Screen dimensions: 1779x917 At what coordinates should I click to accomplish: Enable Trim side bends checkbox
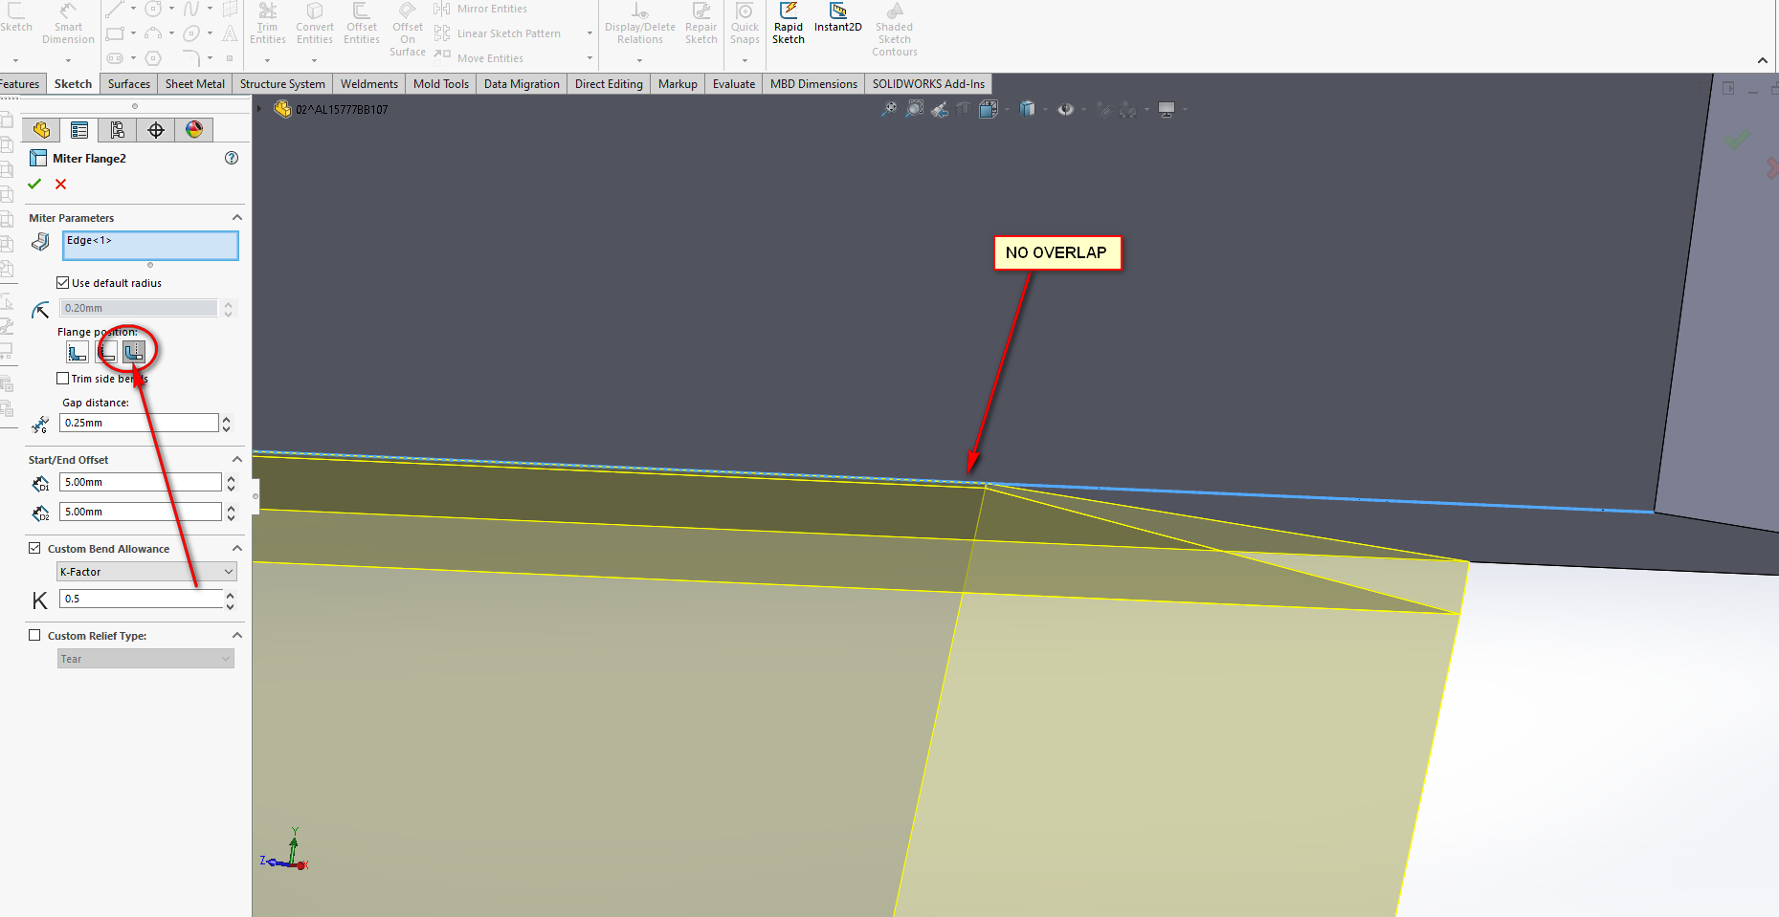pos(63,379)
